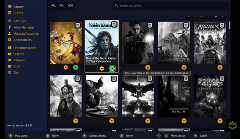Open the BioShock 2 Remastered cover
Screen dimensions: 240x139
(x=210, y=96)
